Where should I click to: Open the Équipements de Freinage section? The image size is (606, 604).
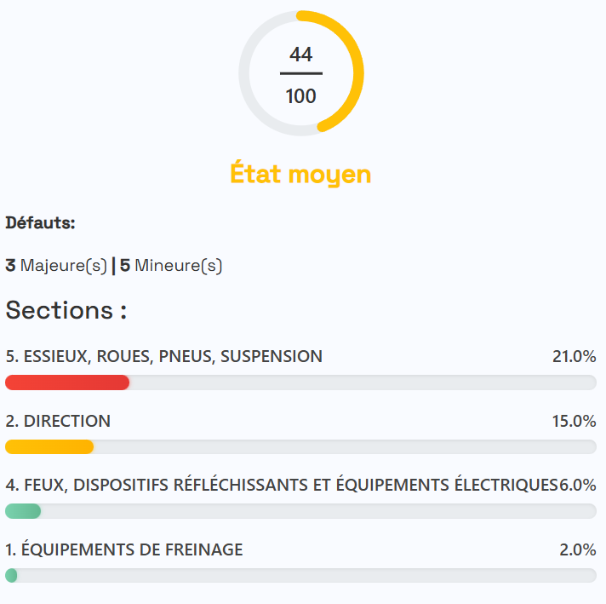tap(124, 549)
